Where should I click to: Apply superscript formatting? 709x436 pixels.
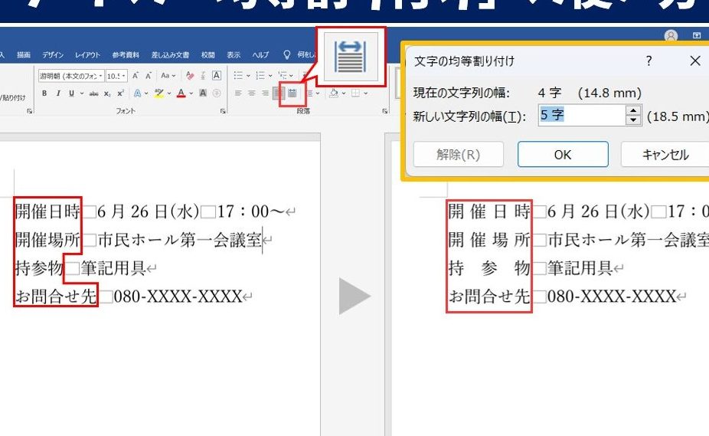pyautogui.click(x=121, y=93)
